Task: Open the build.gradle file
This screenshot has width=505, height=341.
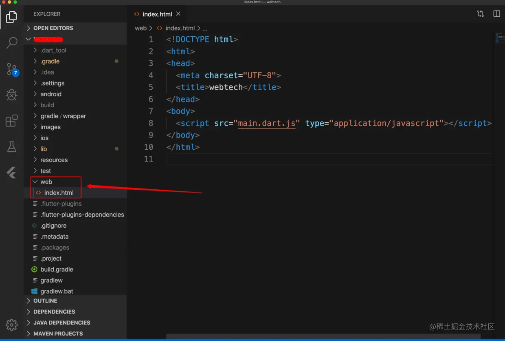Action: 75,270
